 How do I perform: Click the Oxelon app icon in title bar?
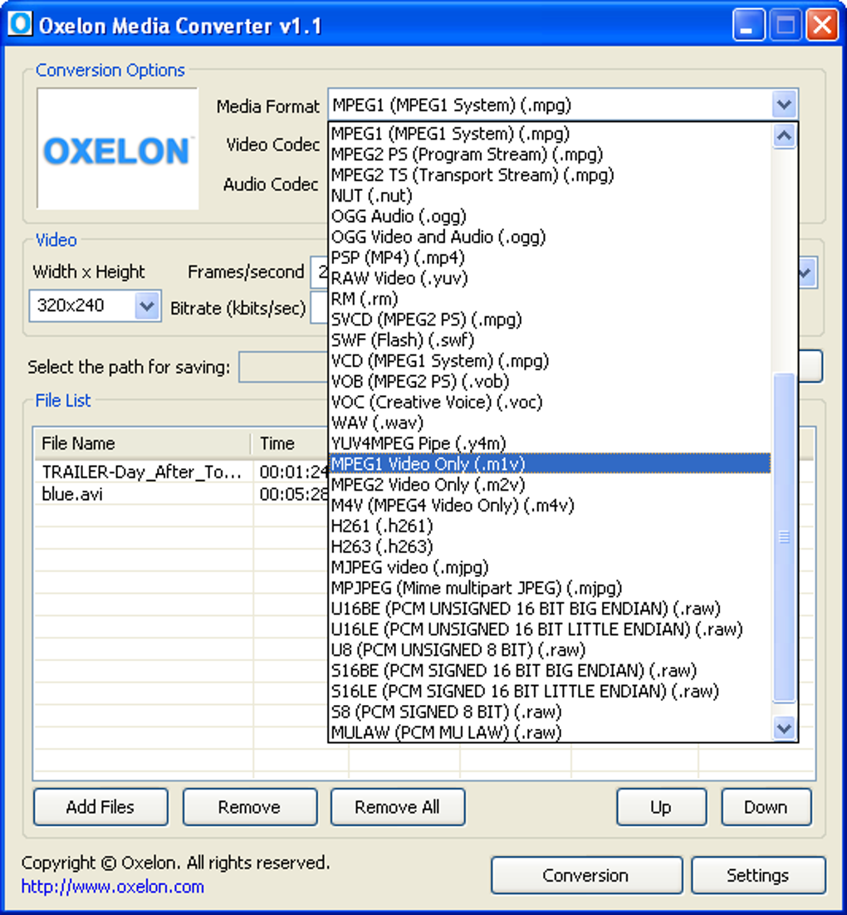tap(21, 24)
